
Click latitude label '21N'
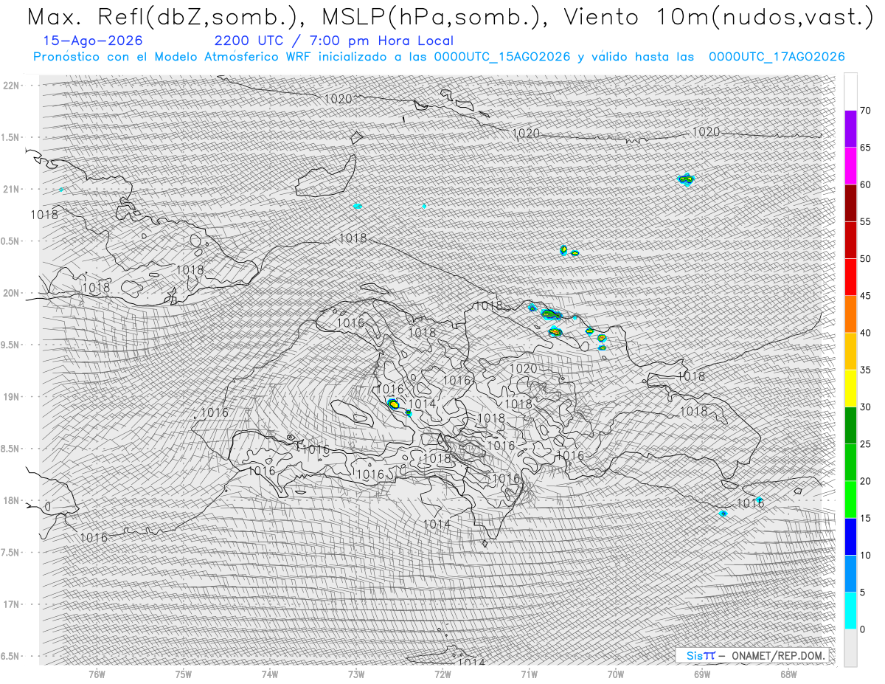(x=10, y=189)
